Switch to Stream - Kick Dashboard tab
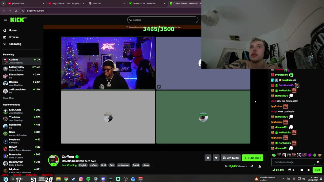The image size is (324, 182). pos(147,4)
